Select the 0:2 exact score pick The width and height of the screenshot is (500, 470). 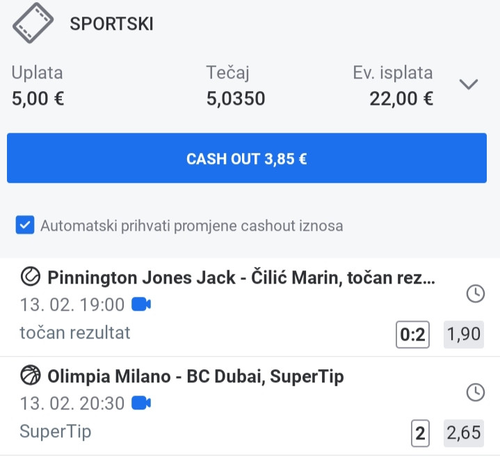(x=412, y=334)
